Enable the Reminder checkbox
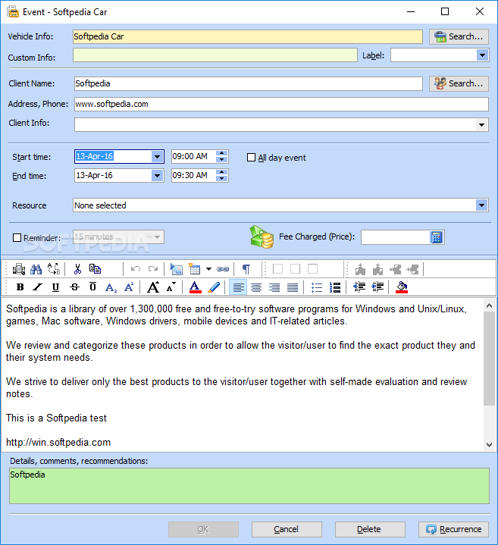Screen dimensions: 498x545 pos(17,238)
